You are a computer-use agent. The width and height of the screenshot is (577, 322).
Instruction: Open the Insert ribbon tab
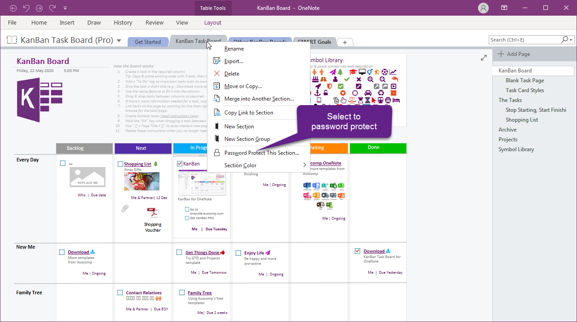click(x=67, y=22)
